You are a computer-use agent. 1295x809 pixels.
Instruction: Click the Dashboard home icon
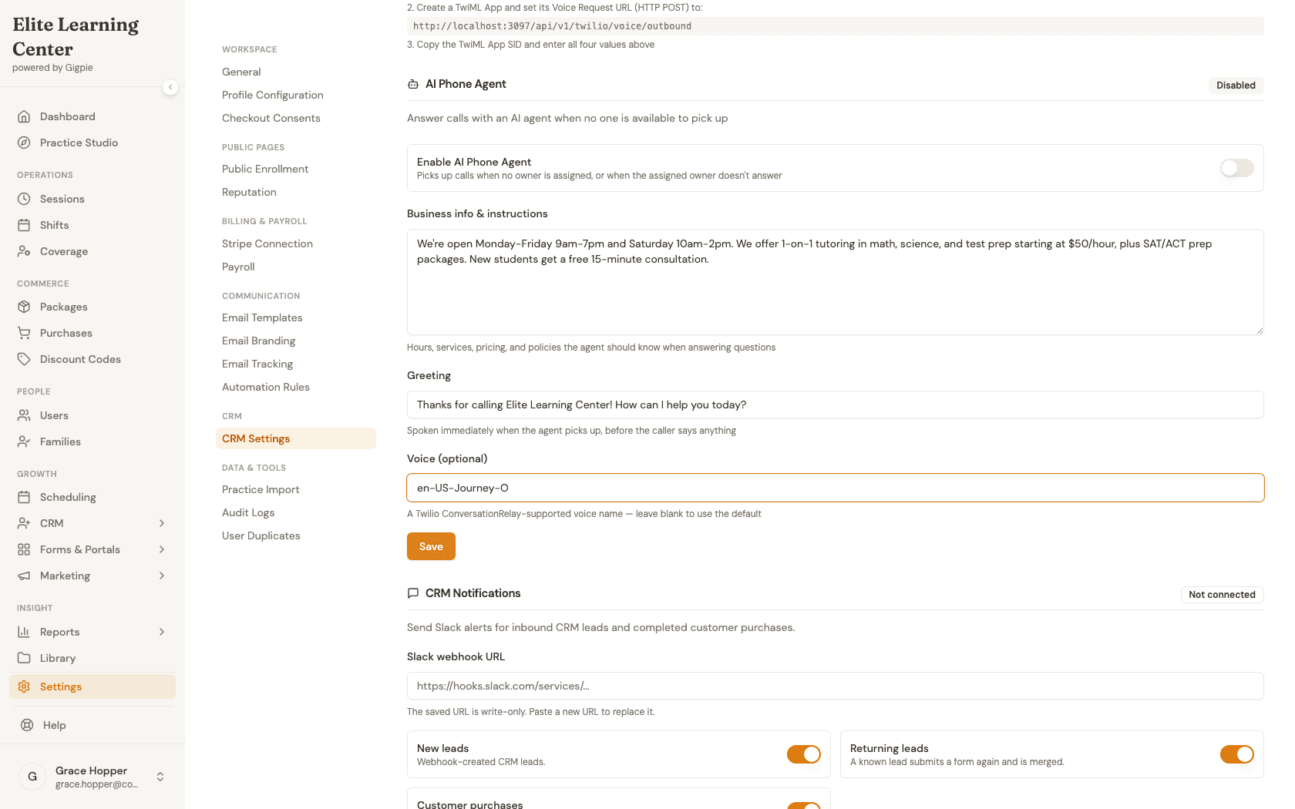point(24,116)
